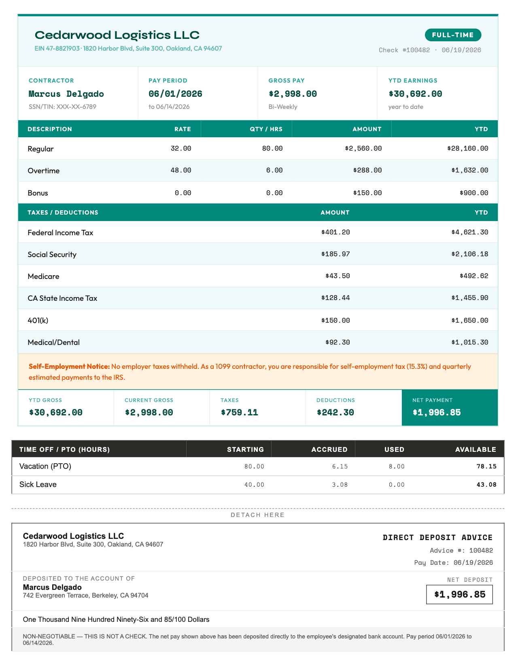Click the written amount in words line
This screenshot has width=516, height=668.
pos(116,619)
